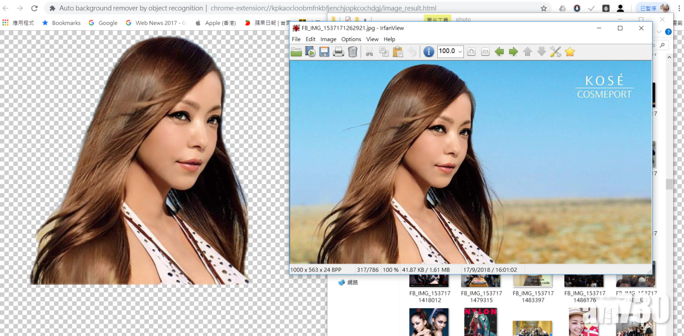Screen dimensions: 684x336
Task: Bookmark this page with the star icon
Action: tap(544, 9)
